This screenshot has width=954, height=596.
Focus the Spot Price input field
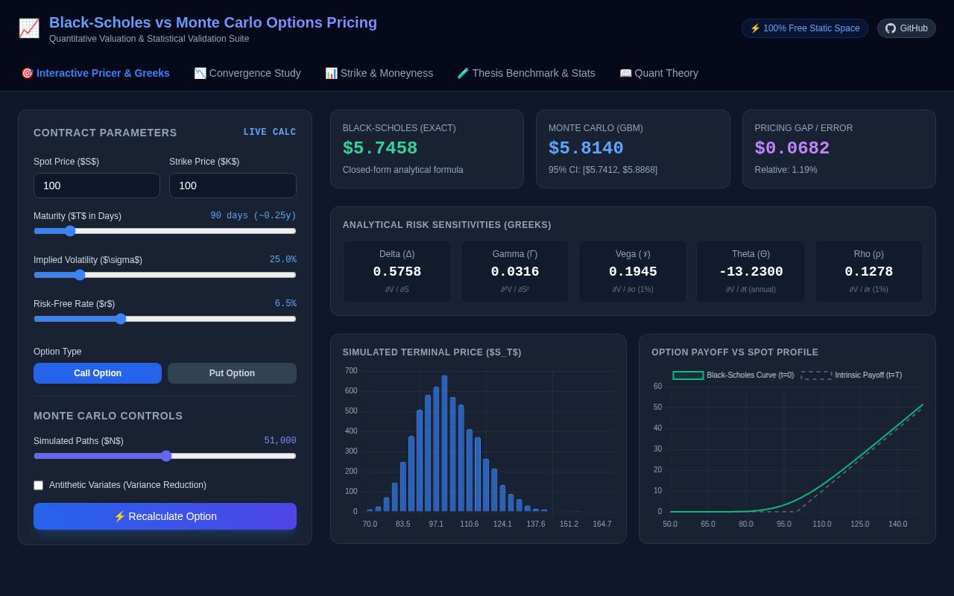[97, 186]
